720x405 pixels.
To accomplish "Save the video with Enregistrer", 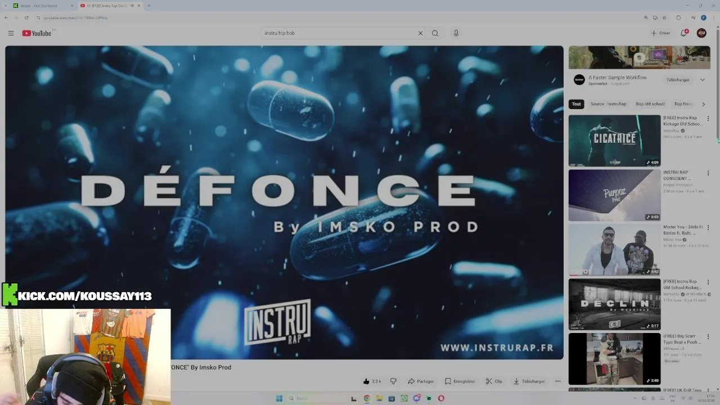I will (x=460, y=381).
